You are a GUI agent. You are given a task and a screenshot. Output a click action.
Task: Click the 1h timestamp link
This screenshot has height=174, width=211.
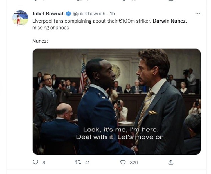112,14
